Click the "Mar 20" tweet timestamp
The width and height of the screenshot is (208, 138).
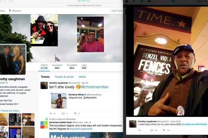(x=85, y=83)
